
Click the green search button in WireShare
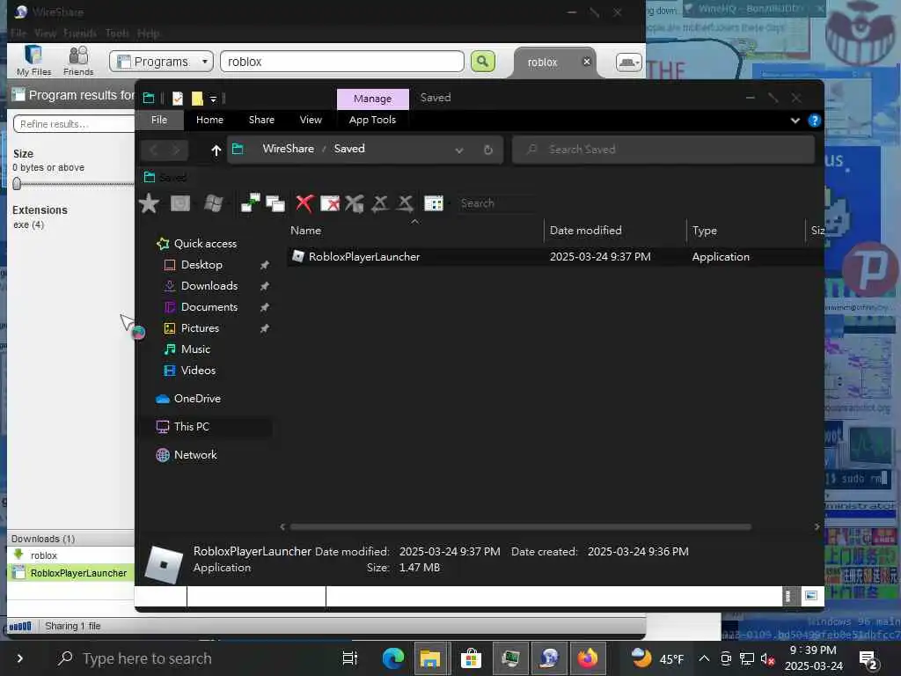[x=483, y=61]
